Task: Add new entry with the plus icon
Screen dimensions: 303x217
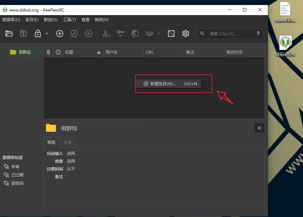Action: [x=60, y=34]
